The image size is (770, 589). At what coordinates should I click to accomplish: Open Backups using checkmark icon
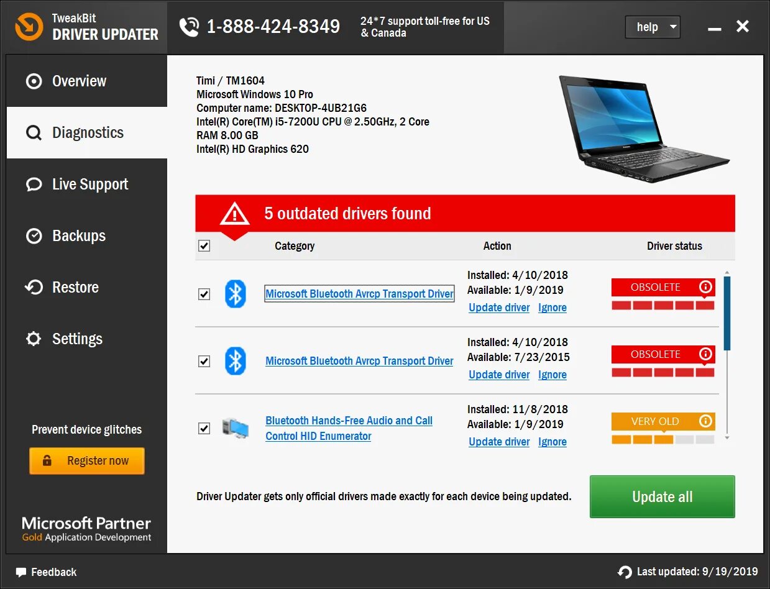coord(34,235)
